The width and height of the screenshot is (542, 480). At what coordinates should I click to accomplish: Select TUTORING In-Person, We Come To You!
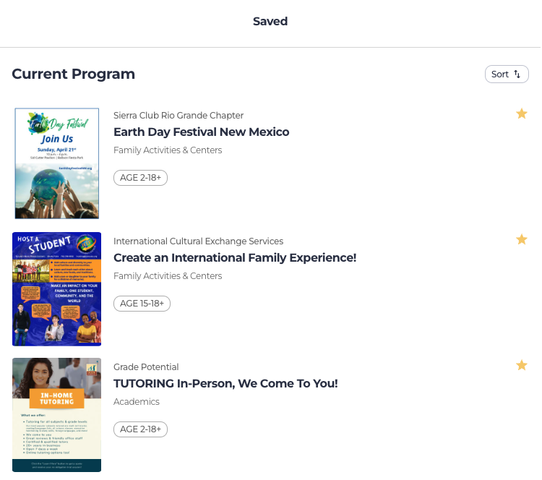pyautogui.click(x=225, y=384)
